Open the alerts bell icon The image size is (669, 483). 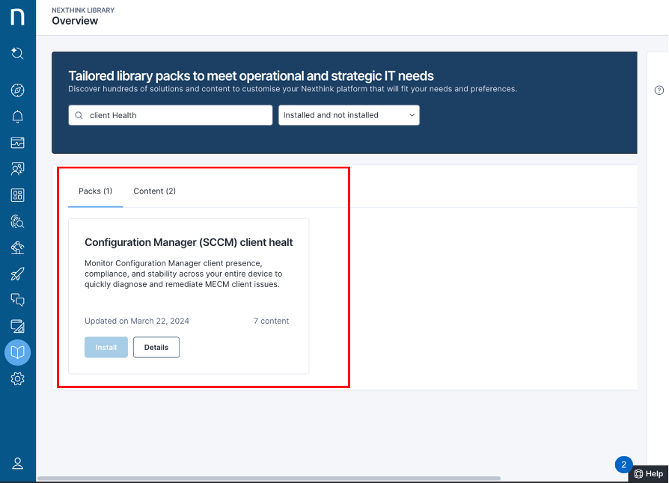pos(16,116)
